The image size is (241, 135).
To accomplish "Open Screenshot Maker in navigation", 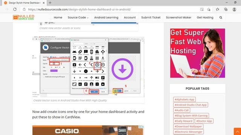I will 178,18.
